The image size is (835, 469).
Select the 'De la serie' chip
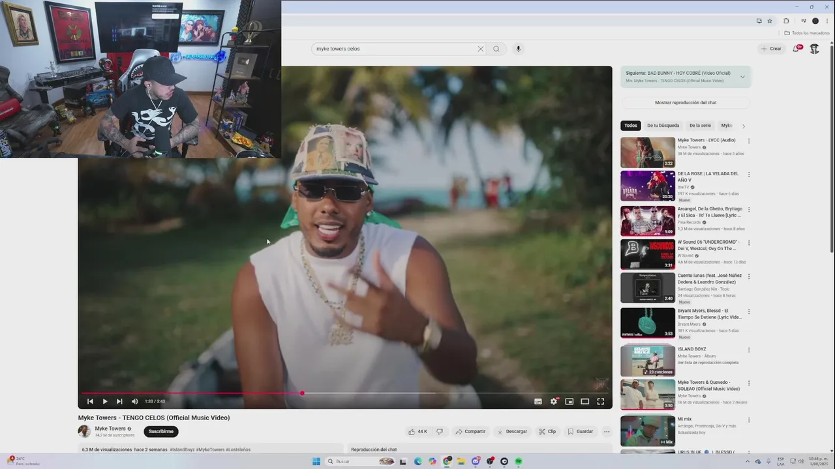(700, 126)
